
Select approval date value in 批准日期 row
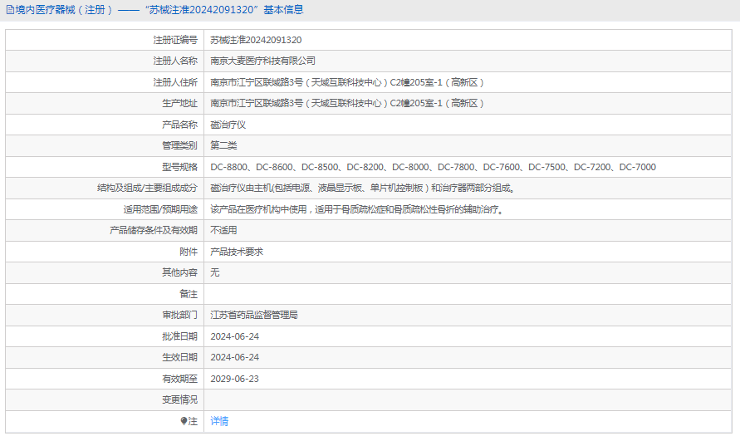234,336
